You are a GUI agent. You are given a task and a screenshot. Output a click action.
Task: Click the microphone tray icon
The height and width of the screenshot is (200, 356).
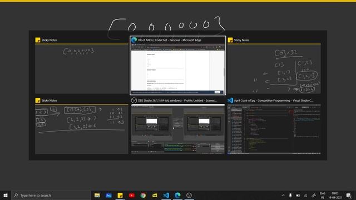(x=290, y=195)
